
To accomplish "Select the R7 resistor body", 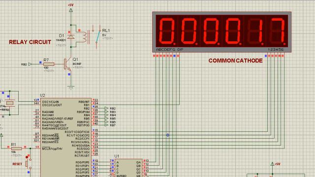I will pyautogui.click(x=49, y=64).
